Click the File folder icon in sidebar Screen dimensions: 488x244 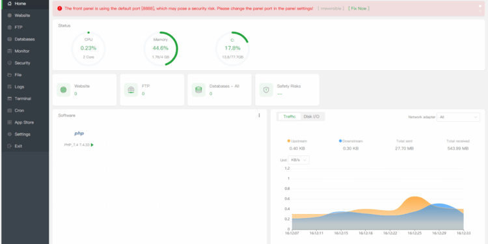pyautogui.click(x=9, y=75)
